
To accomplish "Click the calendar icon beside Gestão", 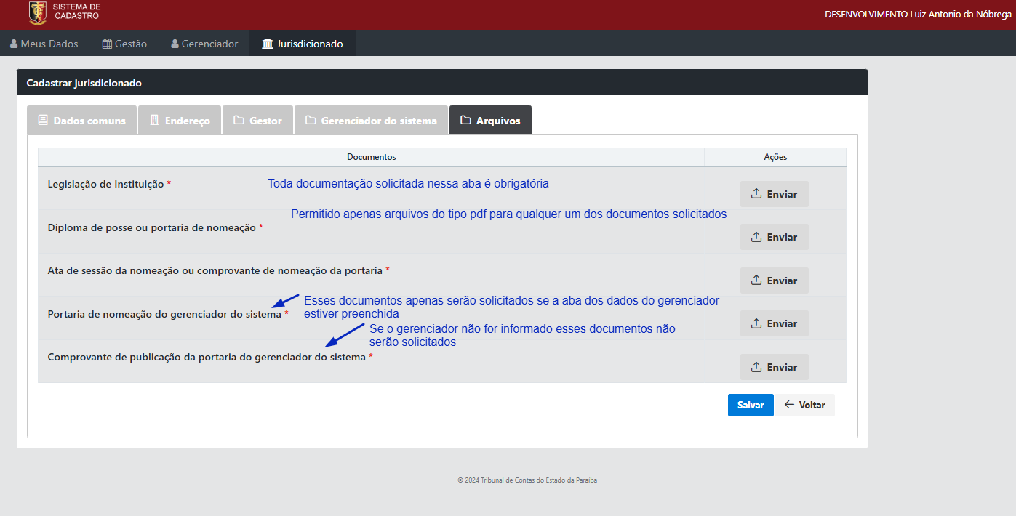I will (107, 44).
